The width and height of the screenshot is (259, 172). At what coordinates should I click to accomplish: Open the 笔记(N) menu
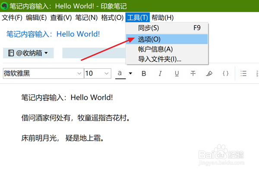pos(87,18)
